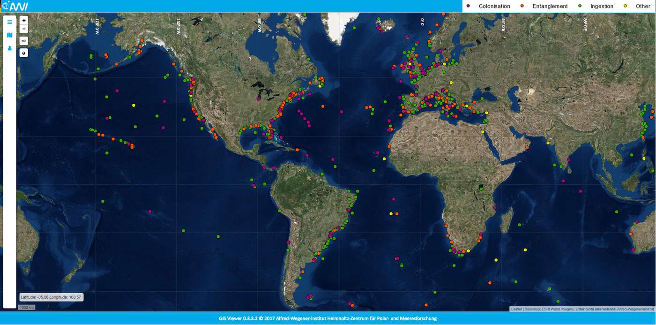Click the Litter biota interactions attribution text
656x325 pixels.
point(595,309)
